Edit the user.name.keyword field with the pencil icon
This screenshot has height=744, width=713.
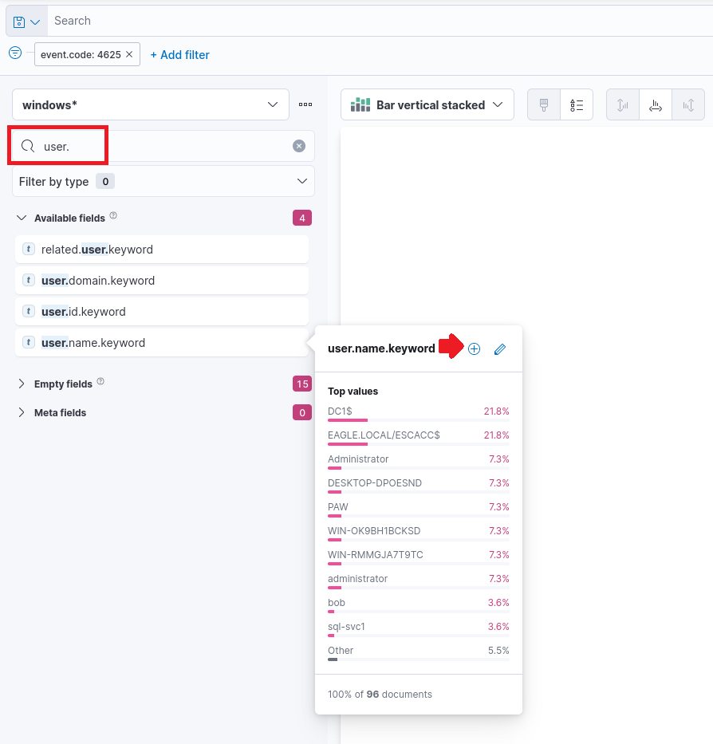coord(500,348)
